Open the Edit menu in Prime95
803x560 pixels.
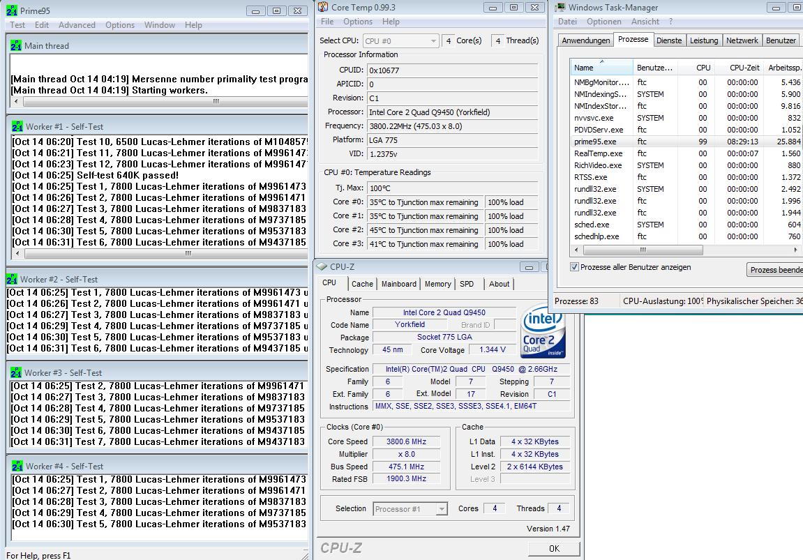(42, 25)
